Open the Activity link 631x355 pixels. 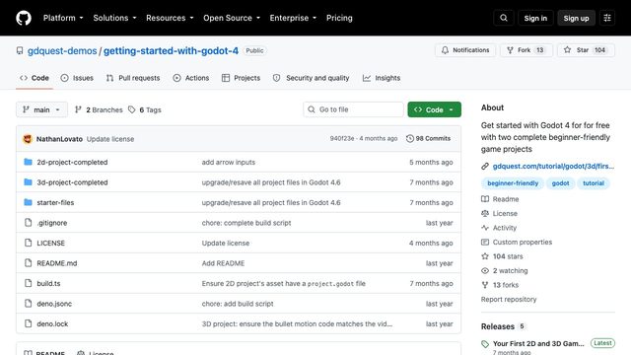click(x=499, y=228)
